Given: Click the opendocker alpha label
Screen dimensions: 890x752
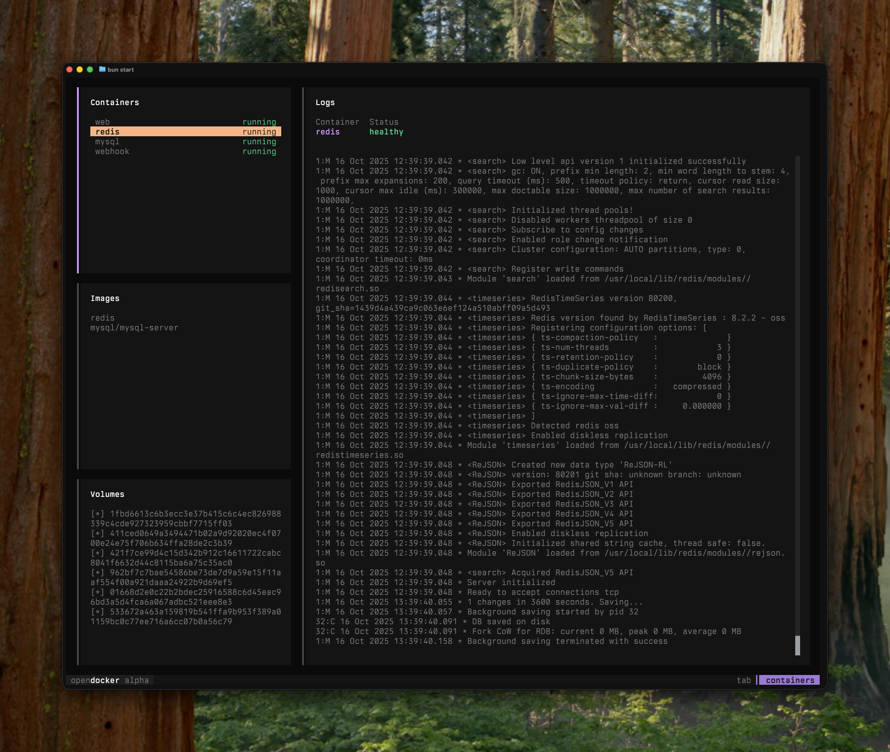Looking at the screenshot, I should click(110, 680).
